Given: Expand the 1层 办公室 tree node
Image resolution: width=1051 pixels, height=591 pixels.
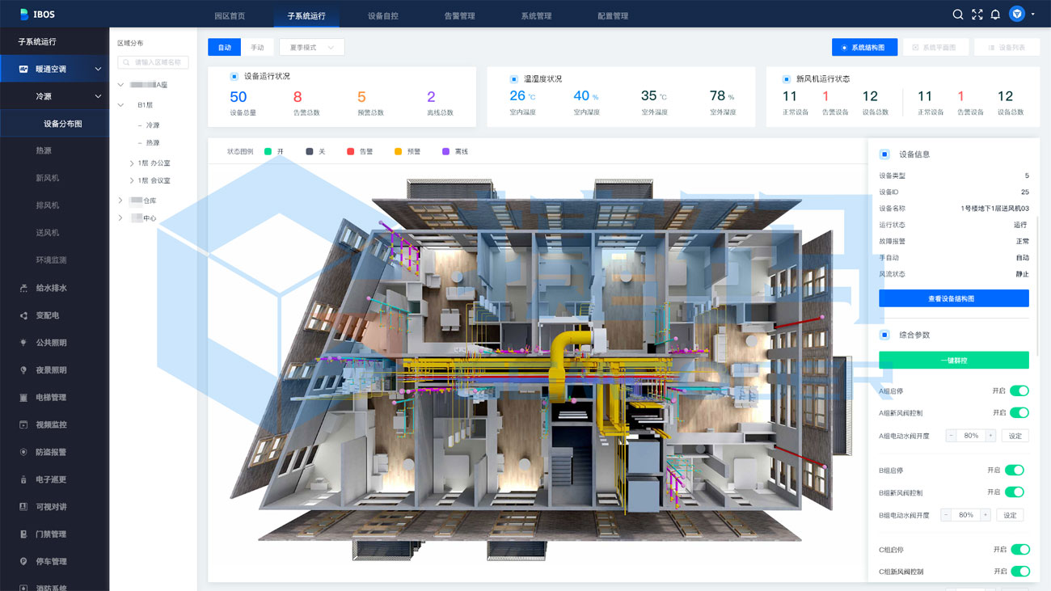Looking at the screenshot, I should 132,163.
